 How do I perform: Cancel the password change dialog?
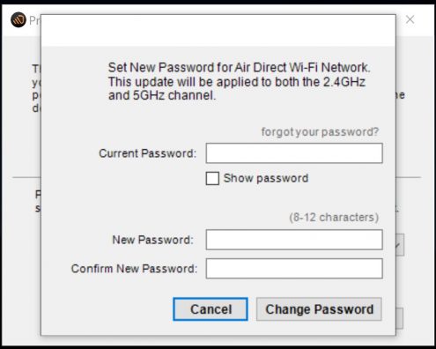(x=211, y=309)
